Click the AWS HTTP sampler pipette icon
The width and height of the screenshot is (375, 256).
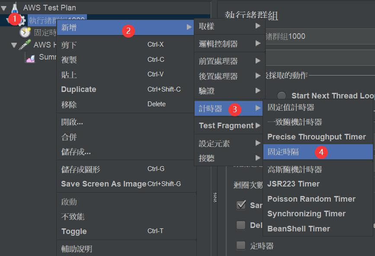pyautogui.click(x=25, y=44)
